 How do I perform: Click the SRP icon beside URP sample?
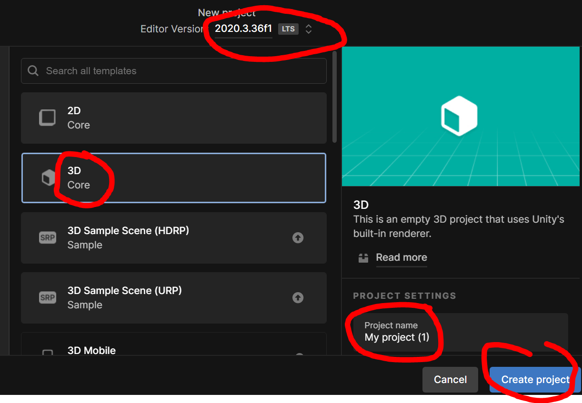48,297
